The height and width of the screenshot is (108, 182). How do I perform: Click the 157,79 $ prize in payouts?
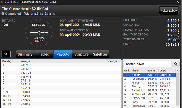click(x=26, y=73)
